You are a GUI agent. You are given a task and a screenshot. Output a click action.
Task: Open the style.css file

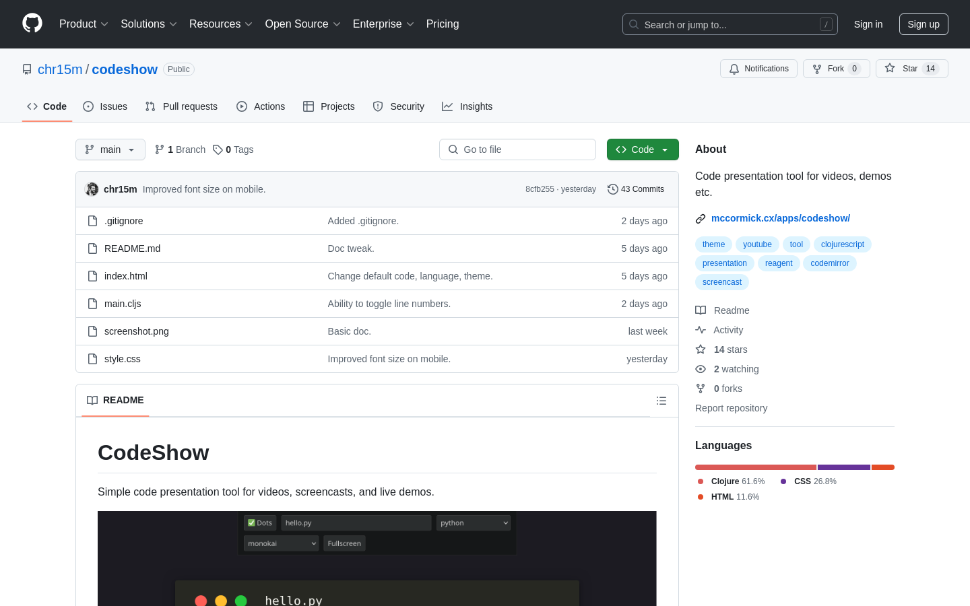click(x=123, y=359)
